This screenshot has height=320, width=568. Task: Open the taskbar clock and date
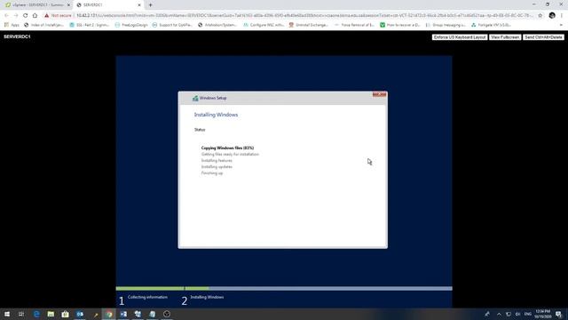coord(542,314)
